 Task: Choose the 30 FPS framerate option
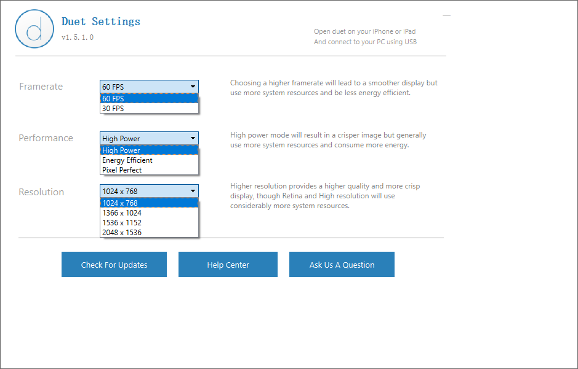click(149, 109)
